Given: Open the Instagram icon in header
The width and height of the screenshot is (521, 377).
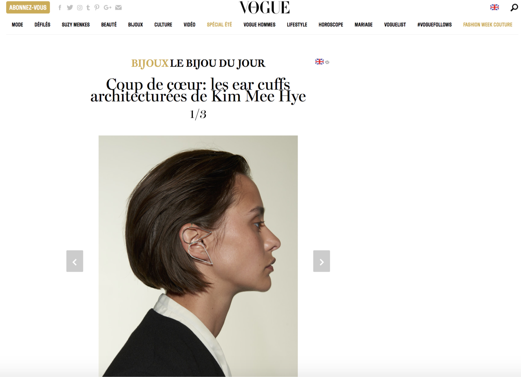Looking at the screenshot, I should 80,7.
